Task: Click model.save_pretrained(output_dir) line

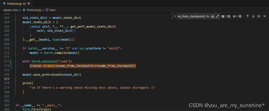Action: (52, 75)
